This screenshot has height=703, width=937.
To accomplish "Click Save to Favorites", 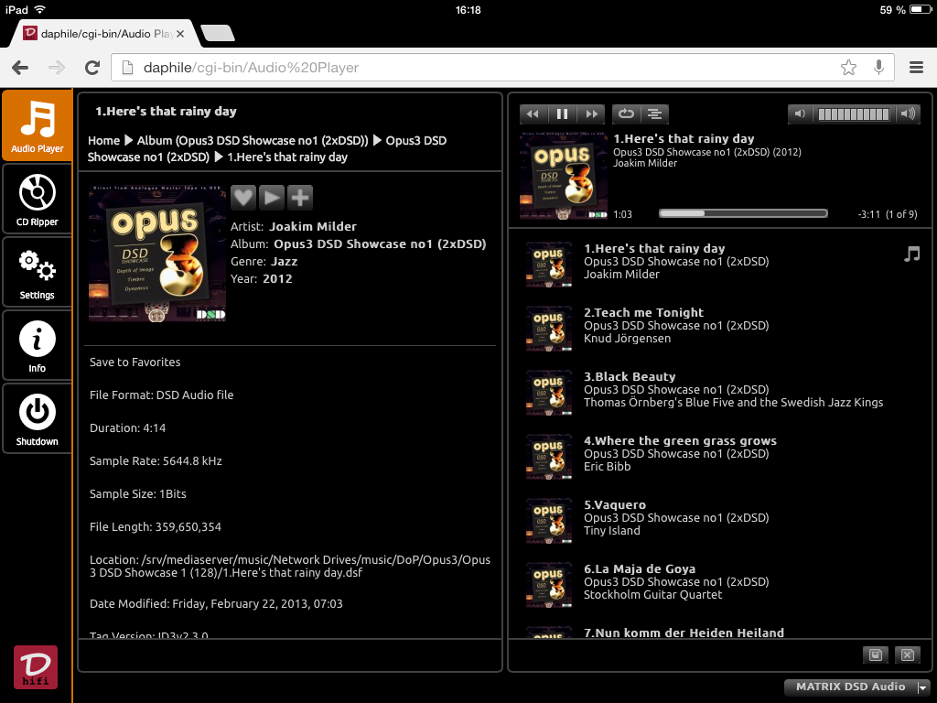I will click(x=135, y=362).
